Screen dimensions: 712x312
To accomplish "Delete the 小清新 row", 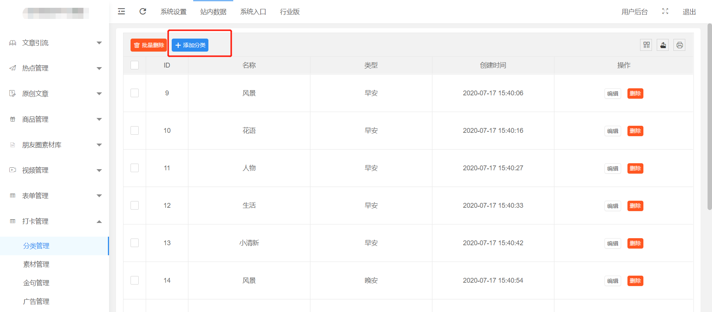I will coord(635,243).
